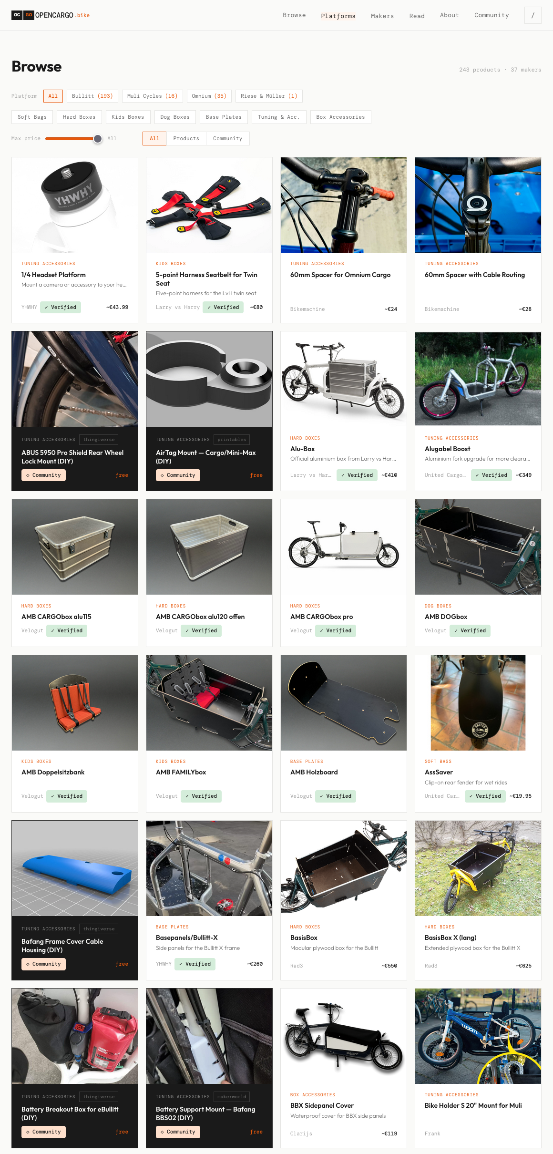
Task: Click thingiverse tag on ABUS lock mount
Action: tap(99, 440)
